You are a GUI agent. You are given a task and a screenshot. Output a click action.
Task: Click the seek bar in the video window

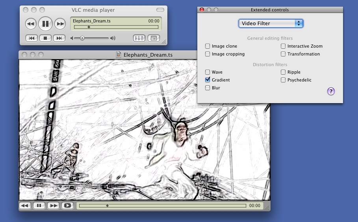click(162, 205)
